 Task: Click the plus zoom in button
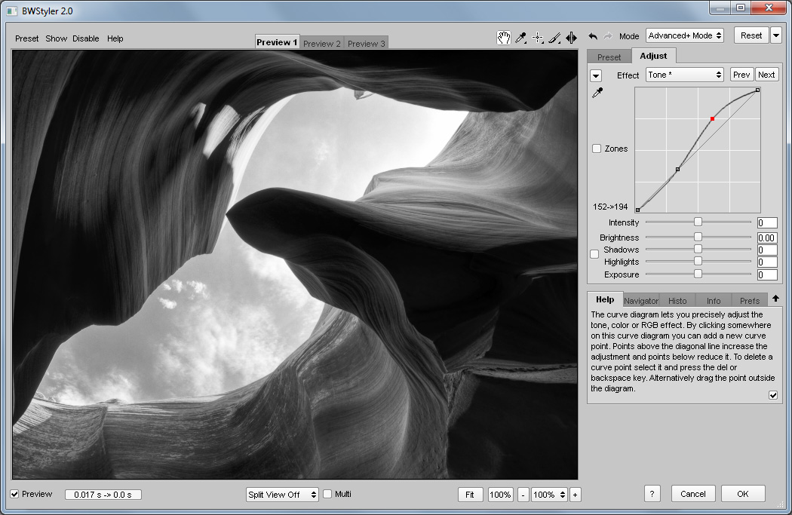pyautogui.click(x=575, y=495)
